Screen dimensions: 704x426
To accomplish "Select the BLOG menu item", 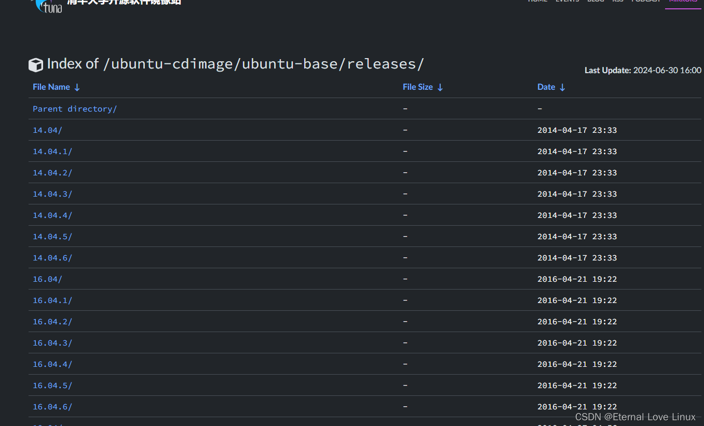I will (x=595, y=1).
